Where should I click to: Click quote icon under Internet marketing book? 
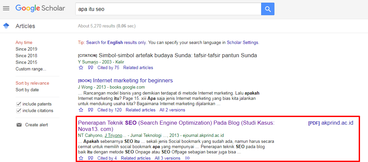[90, 110]
